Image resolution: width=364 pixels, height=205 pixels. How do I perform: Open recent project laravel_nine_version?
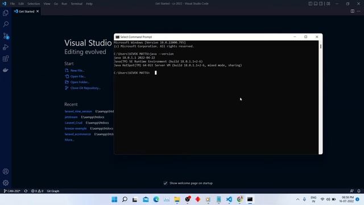coord(78,112)
